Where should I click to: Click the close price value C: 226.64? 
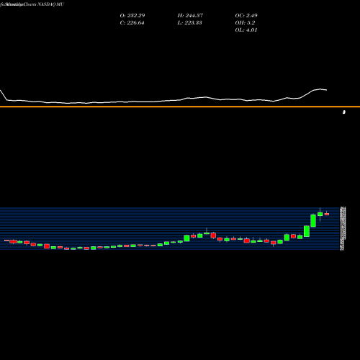[x=132, y=22]
